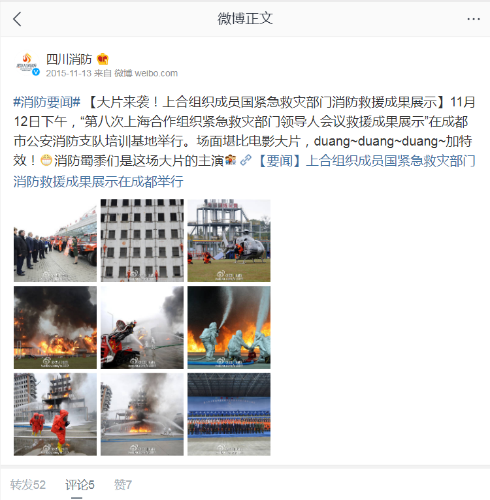View the photo of officials inspecting fire trucks
Screen dimensions: 490x500
pyautogui.click(x=55, y=240)
